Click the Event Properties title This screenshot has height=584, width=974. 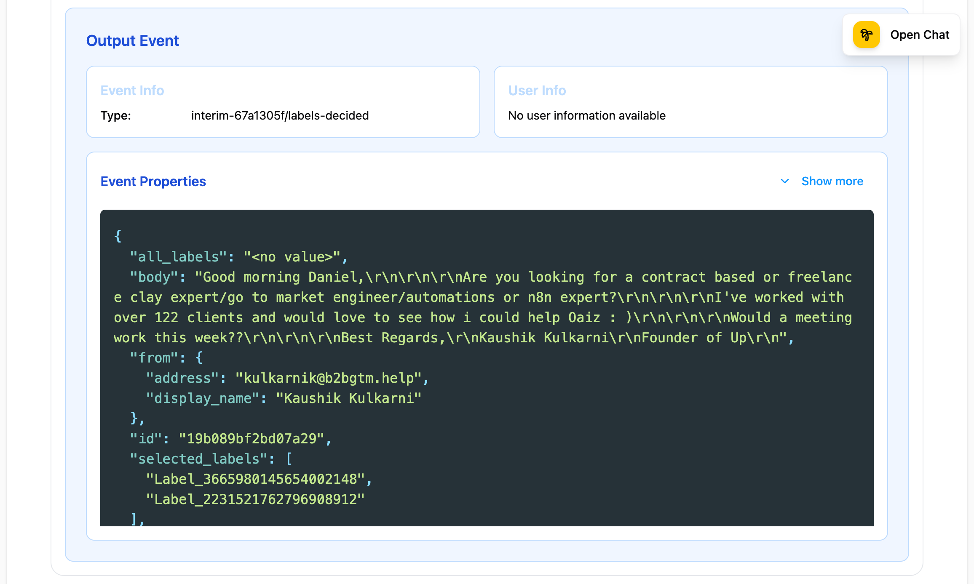(x=153, y=181)
